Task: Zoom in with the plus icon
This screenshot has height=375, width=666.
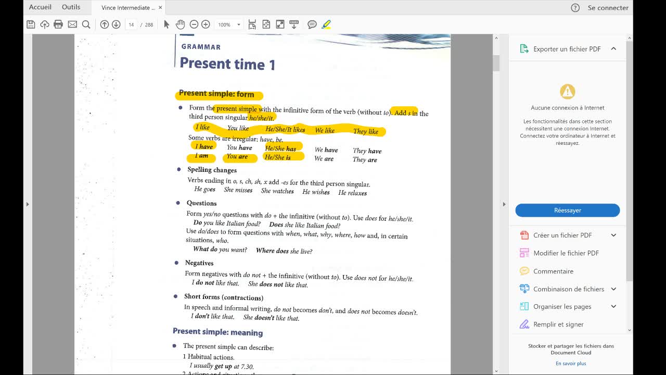Action: 206,24
